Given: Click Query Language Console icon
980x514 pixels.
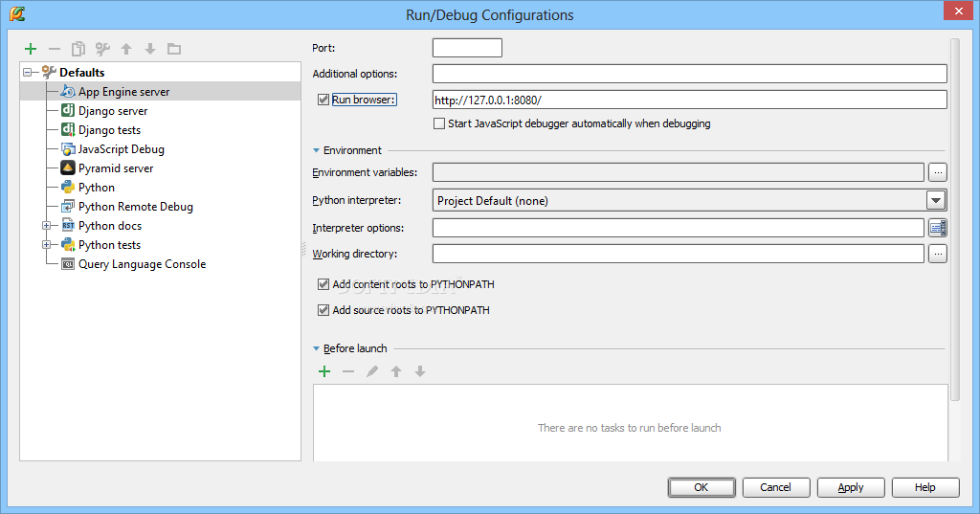Looking at the screenshot, I should [x=68, y=264].
